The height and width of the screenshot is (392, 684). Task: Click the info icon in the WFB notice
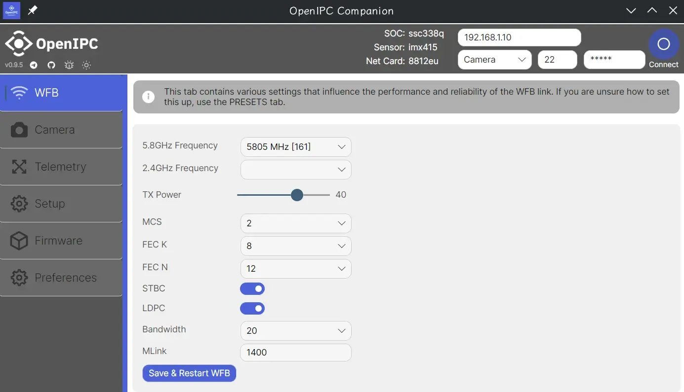click(148, 97)
